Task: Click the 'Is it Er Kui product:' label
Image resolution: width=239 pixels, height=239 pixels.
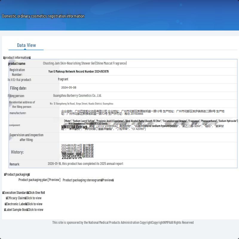Action: click(x=20, y=79)
